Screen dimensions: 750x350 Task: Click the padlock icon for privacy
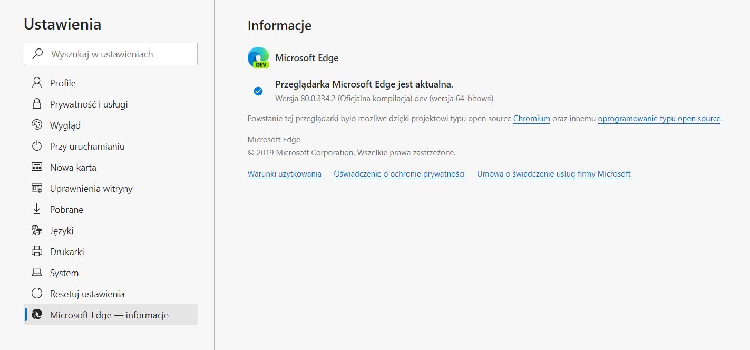coord(36,104)
